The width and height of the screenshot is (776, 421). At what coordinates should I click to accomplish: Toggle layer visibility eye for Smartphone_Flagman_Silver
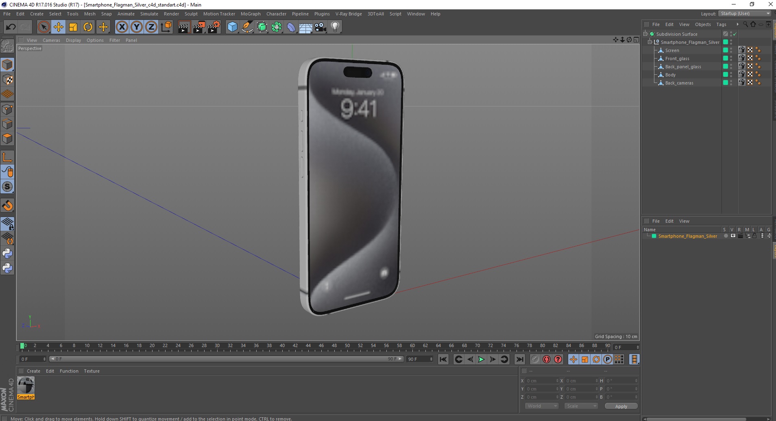(x=733, y=236)
